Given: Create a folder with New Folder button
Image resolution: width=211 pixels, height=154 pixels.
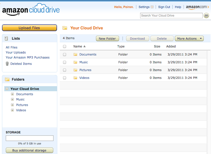Looking at the screenshot, I should tap(107, 39).
